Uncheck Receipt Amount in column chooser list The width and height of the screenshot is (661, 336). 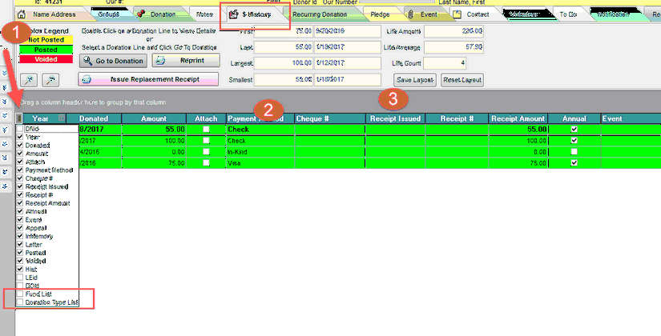click(20, 203)
